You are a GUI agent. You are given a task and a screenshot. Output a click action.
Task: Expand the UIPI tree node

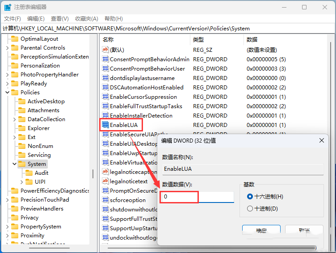point(21,182)
